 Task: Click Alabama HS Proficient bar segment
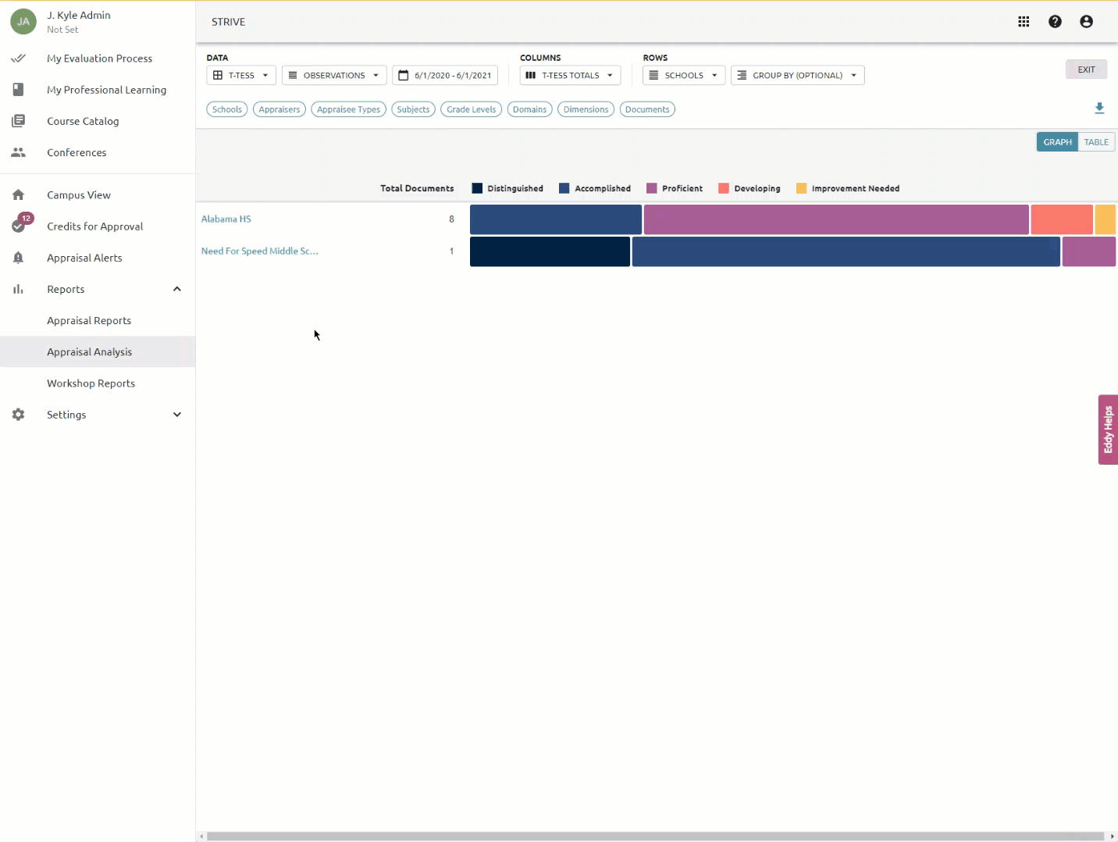836,219
